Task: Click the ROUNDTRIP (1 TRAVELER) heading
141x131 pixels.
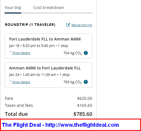Action: [30, 25]
